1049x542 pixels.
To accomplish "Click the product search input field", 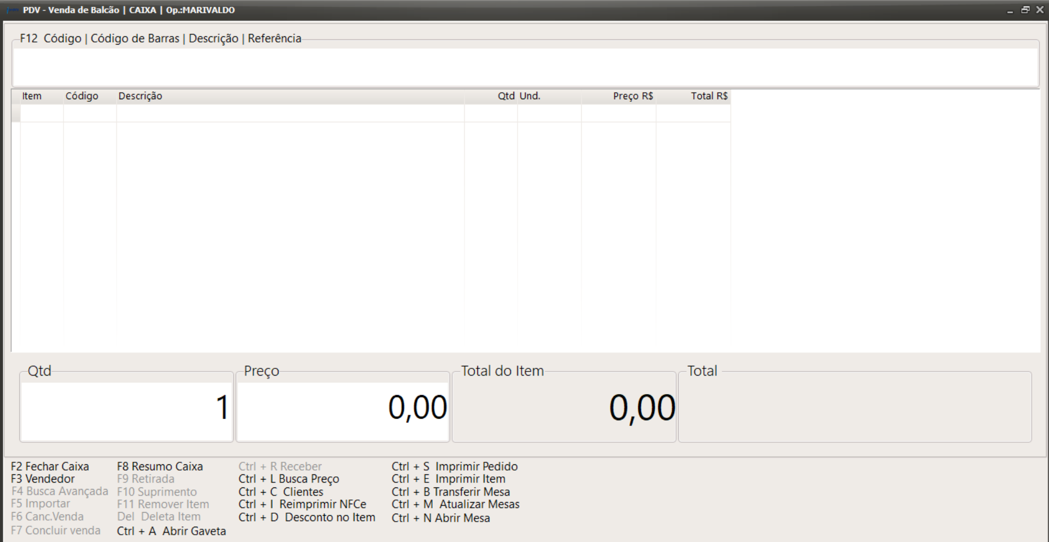I will click(x=524, y=67).
